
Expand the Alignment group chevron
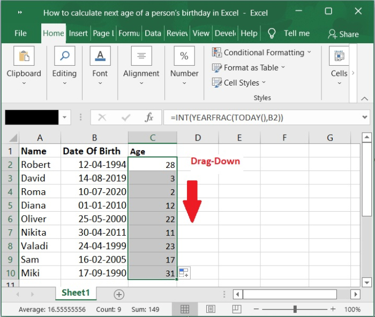click(x=141, y=83)
